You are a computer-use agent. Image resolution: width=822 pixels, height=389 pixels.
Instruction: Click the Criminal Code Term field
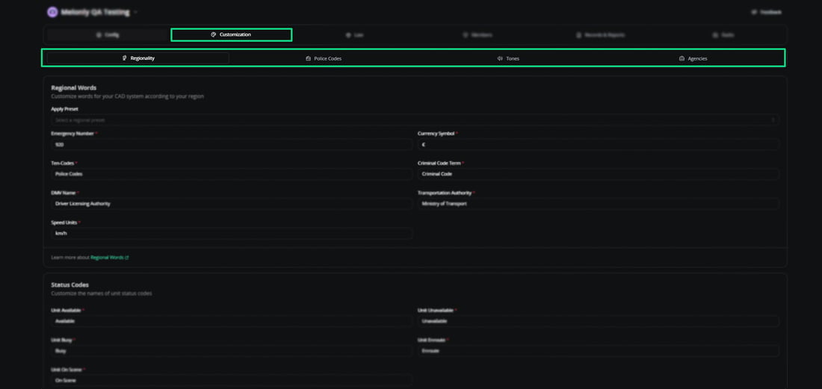(598, 174)
